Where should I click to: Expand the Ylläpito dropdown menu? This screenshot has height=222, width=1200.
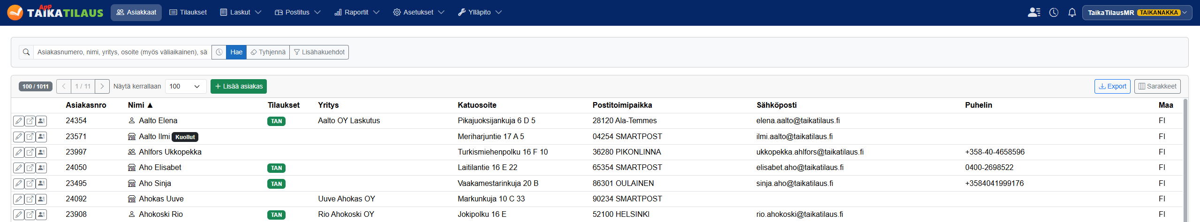pyautogui.click(x=480, y=13)
